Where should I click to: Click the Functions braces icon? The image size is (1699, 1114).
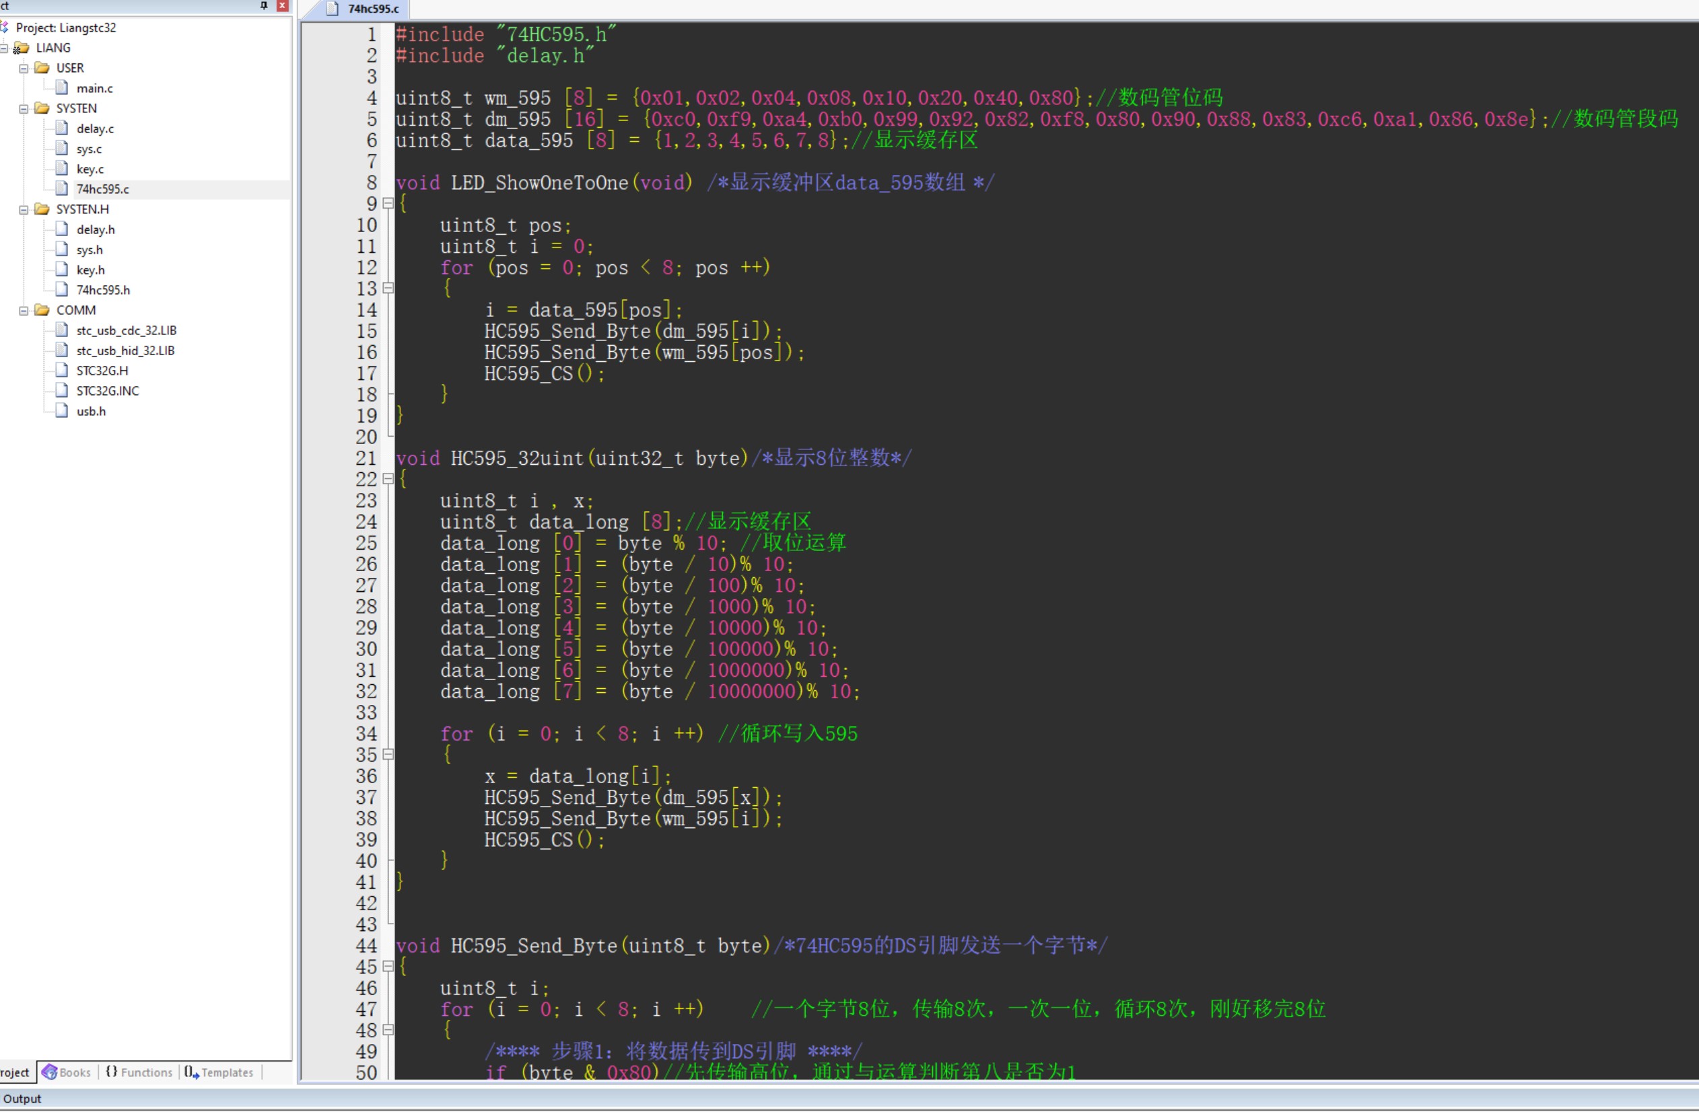(111, 1072)
